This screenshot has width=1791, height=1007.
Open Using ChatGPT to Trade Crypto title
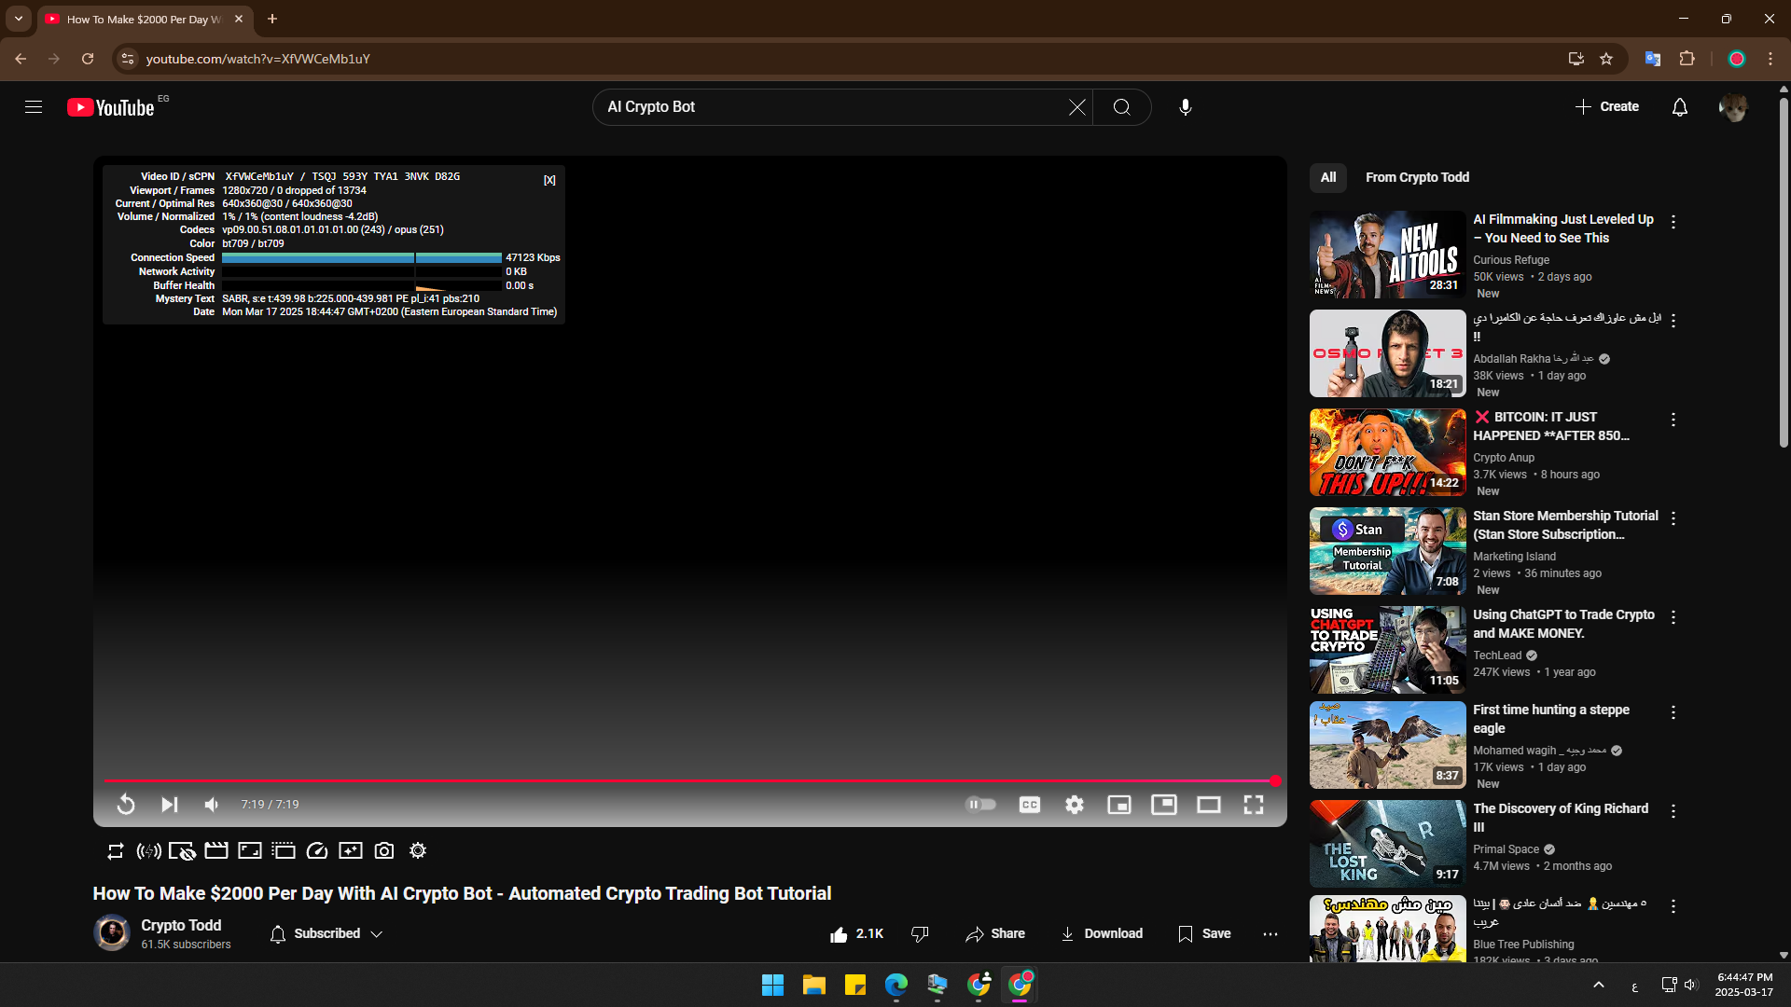pos(1563,624)
